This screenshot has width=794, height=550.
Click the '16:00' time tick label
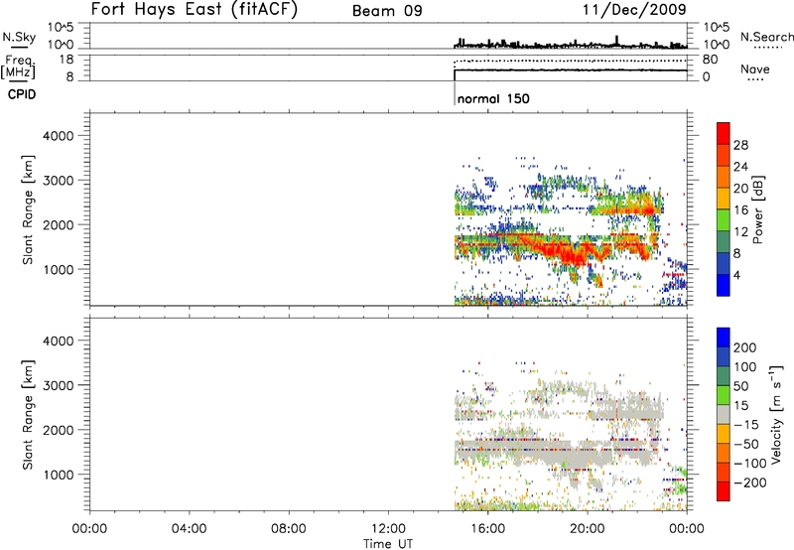(487, 528)
